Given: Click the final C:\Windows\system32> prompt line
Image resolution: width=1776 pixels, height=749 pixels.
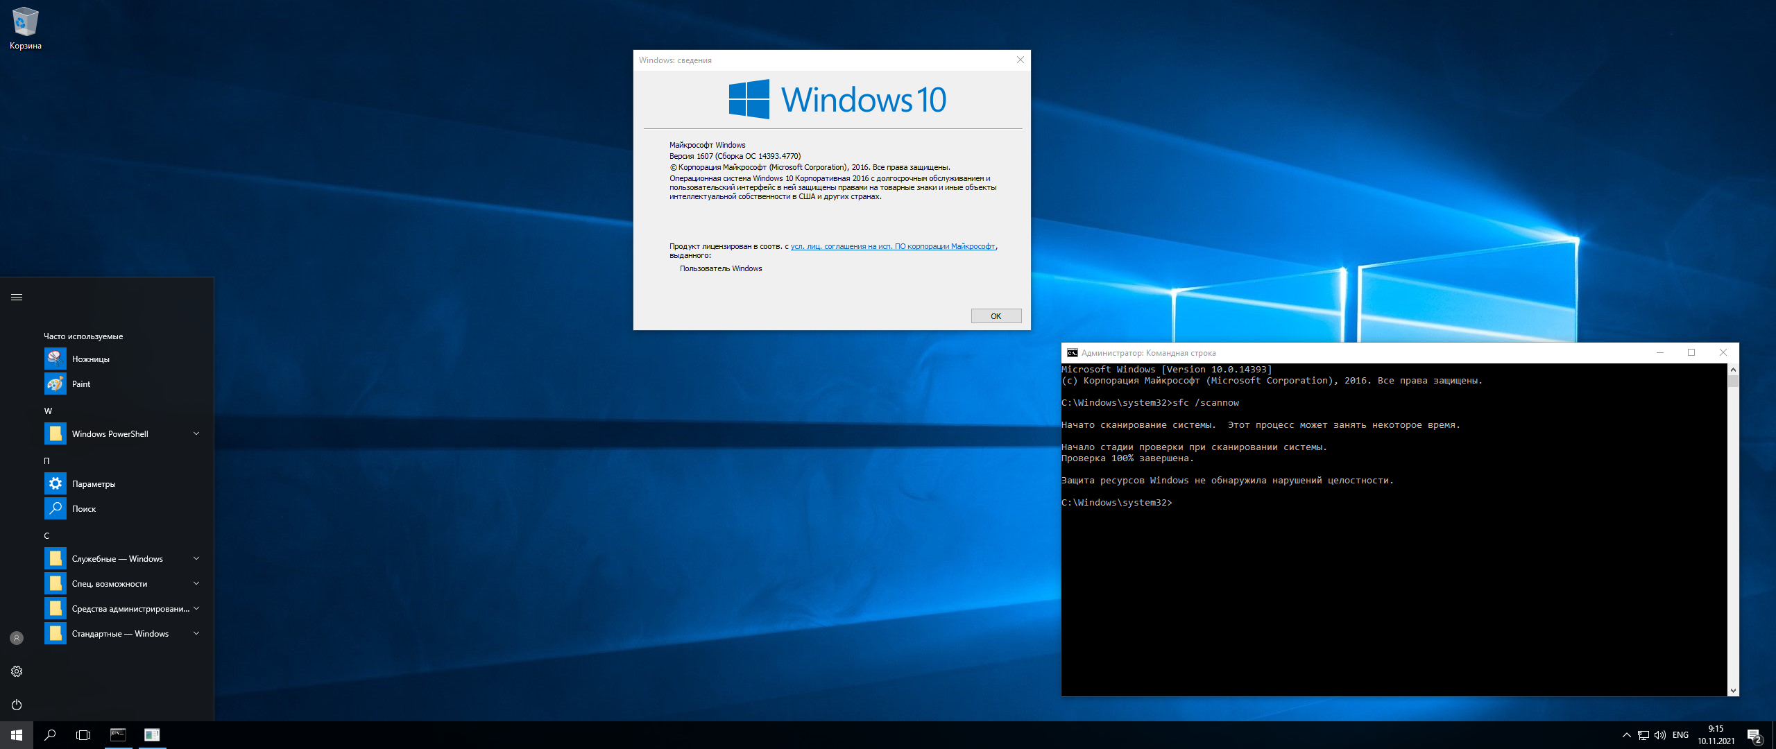Looking at the screenshot, I should click(x=1117, y=503).
